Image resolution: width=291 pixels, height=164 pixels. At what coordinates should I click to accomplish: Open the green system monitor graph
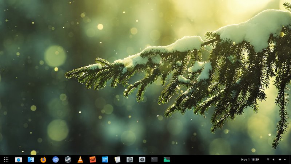point(167,160)
